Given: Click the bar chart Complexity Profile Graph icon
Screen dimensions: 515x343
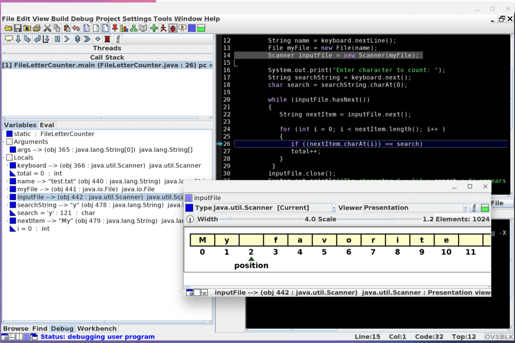Looking at the screenshot, I should [124, 28].
